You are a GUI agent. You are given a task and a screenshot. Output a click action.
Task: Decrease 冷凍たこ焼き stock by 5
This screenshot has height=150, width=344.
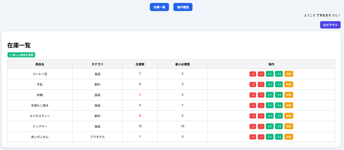[253, 105]
